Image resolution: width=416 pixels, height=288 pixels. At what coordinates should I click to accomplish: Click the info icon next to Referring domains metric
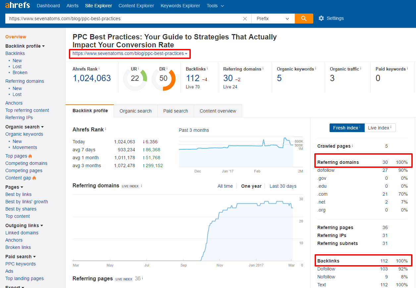pos(263,69)
